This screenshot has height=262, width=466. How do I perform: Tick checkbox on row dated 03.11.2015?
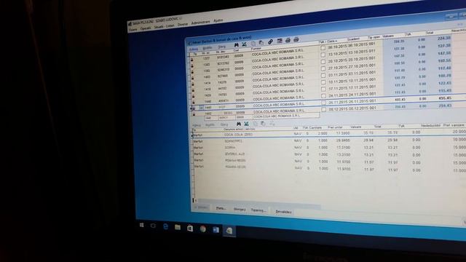[323, 75]
